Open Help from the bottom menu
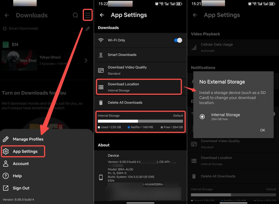 pyautogui.click(x=17, y=176)
